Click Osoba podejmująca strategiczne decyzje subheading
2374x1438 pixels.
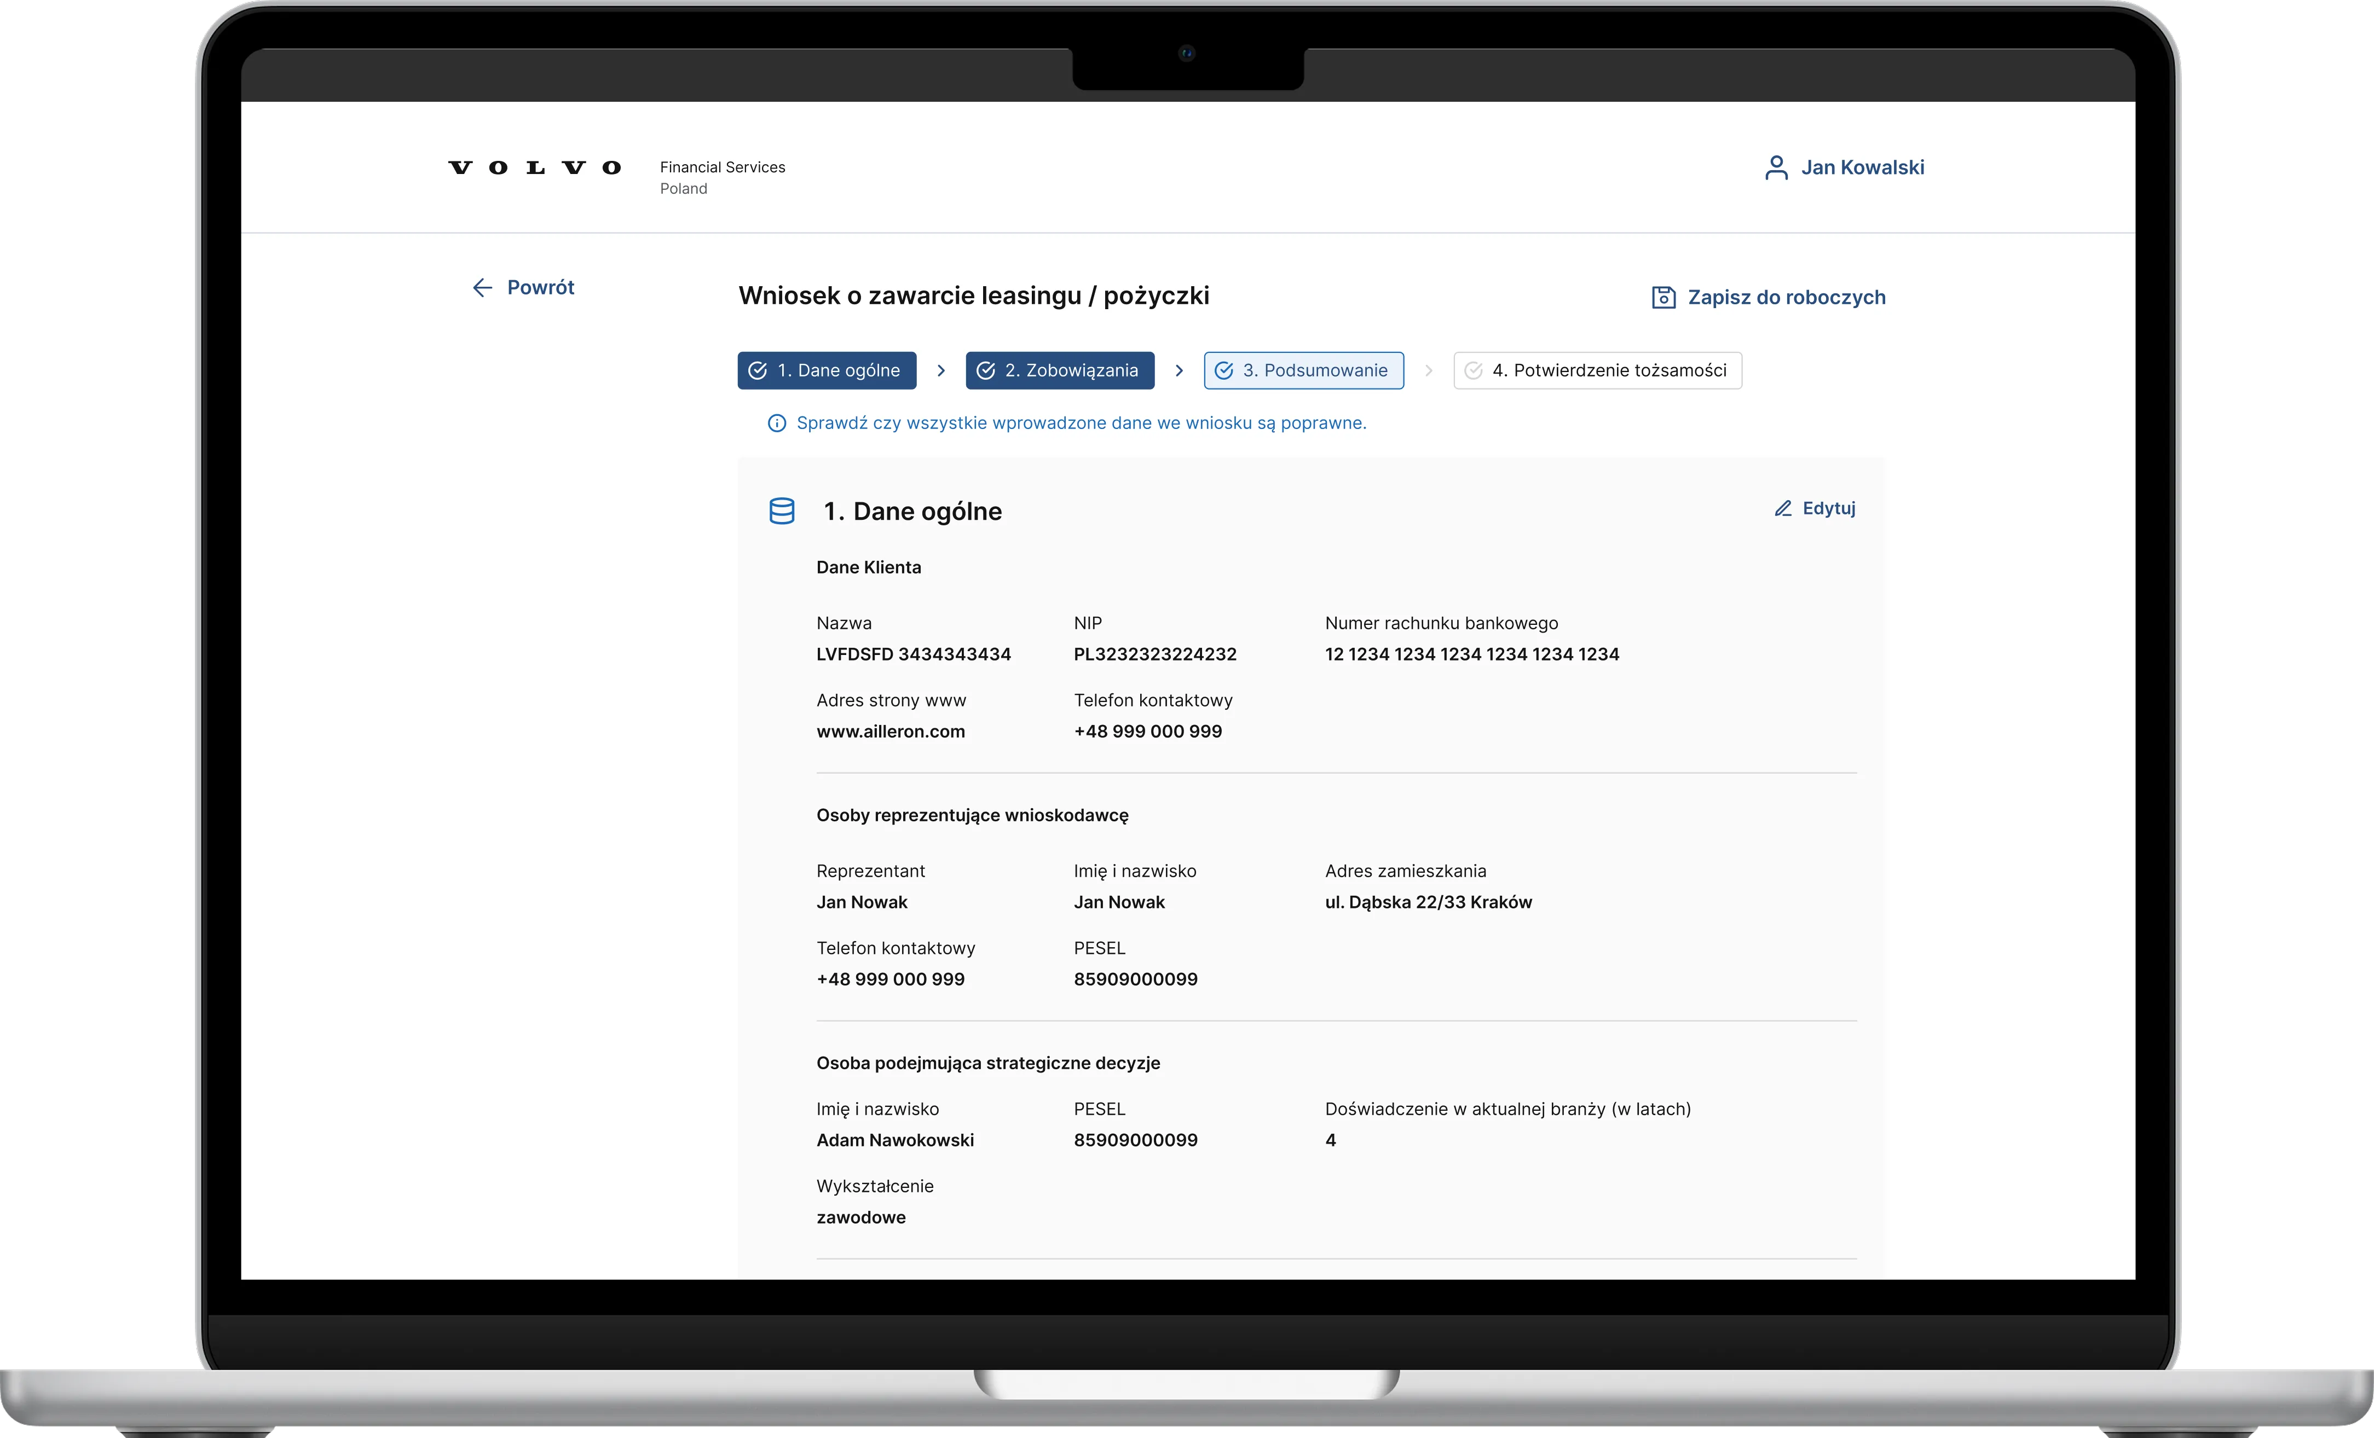989,1063
